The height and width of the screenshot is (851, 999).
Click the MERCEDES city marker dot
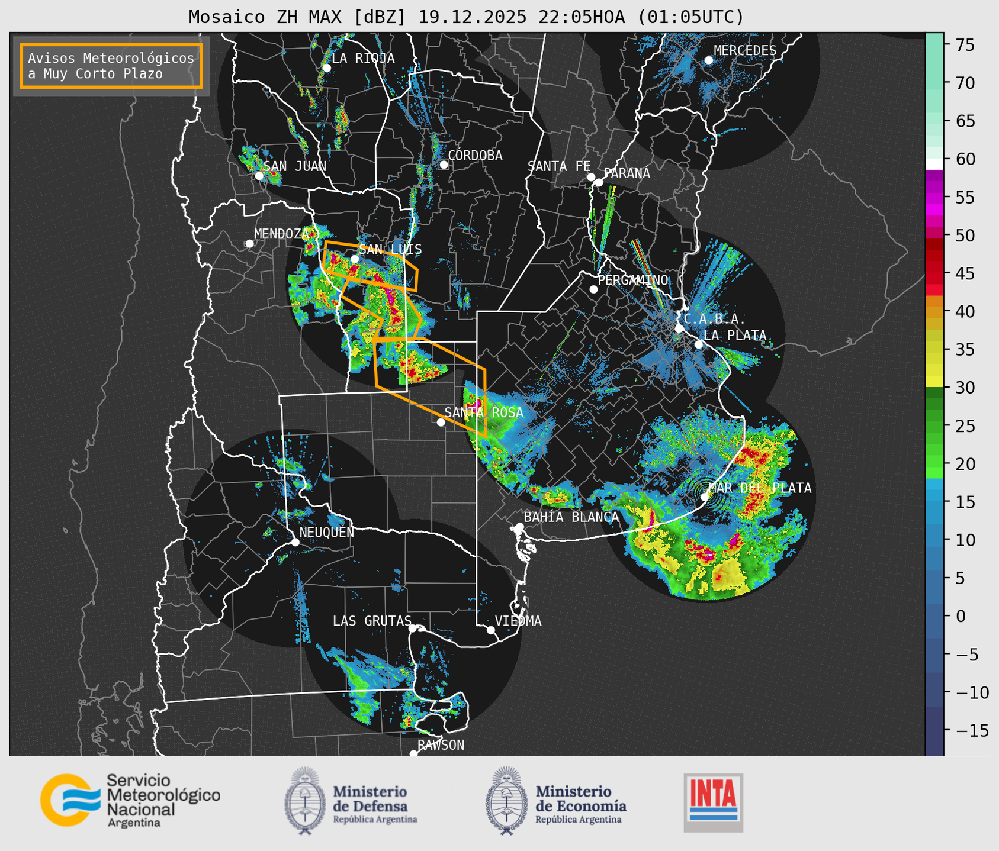click(708, 60)
